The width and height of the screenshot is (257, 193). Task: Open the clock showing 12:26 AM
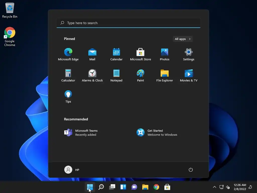point(240,187)
